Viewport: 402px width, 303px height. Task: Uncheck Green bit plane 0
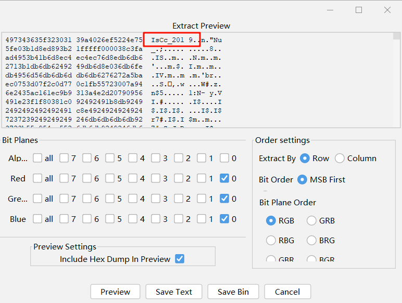224,199
